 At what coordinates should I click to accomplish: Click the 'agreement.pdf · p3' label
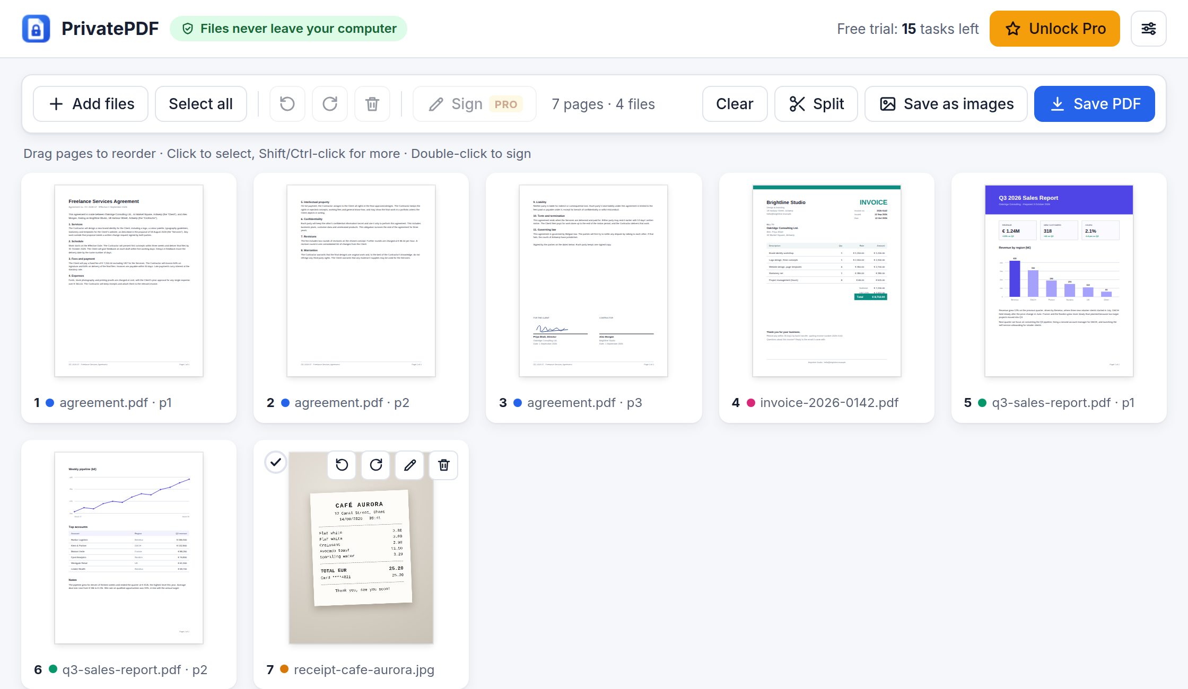(x=584, y=403)
